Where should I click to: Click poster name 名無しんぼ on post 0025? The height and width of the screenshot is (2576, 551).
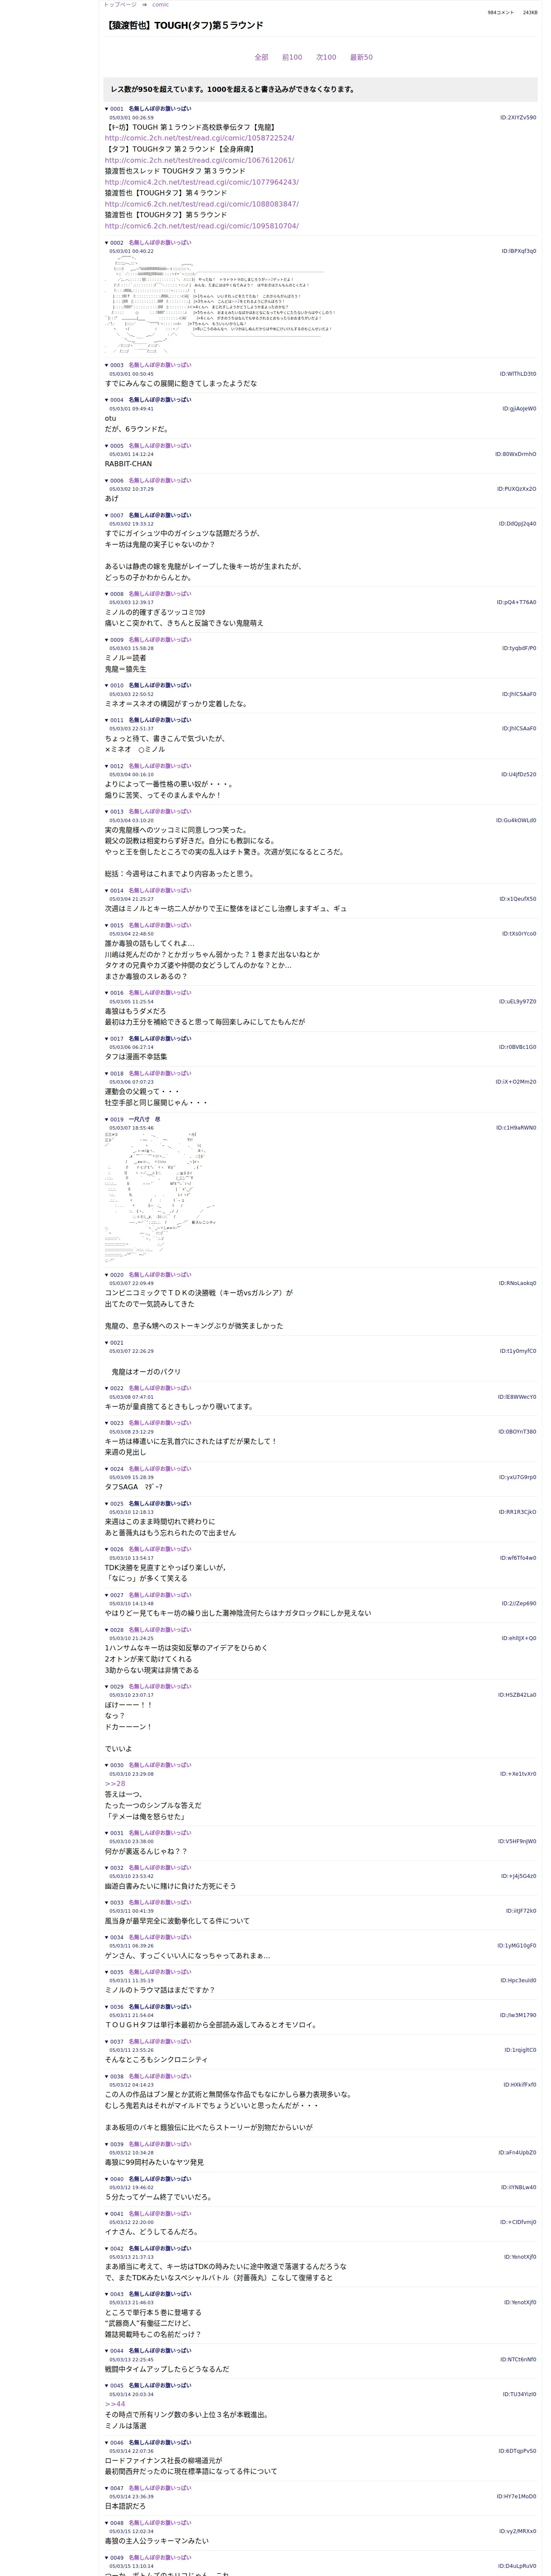pyautogui.click(x=159, y=1504)
